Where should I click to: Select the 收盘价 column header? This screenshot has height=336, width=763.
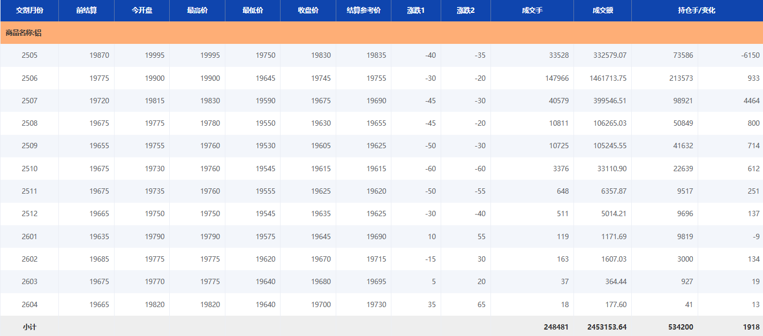point(308,11)
